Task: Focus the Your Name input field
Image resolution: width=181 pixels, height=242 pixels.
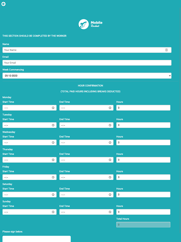Action: pos(87,50)
